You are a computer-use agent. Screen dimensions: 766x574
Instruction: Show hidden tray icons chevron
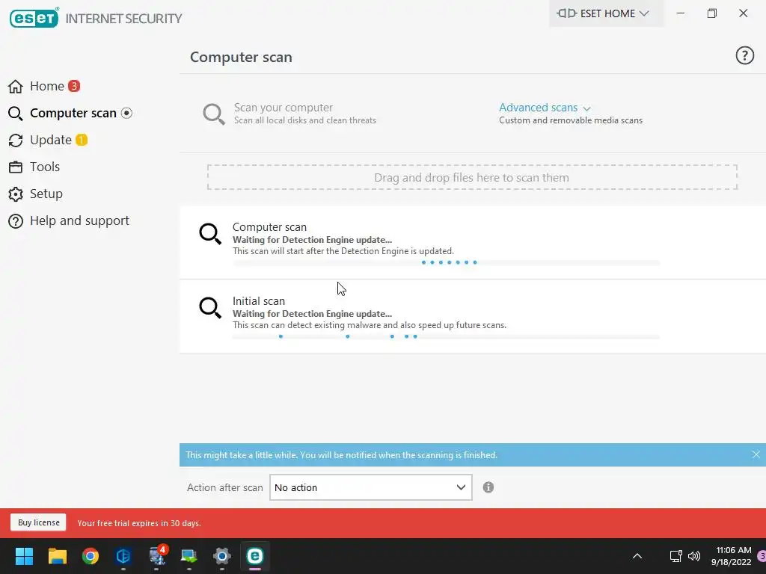click(637, 556)
